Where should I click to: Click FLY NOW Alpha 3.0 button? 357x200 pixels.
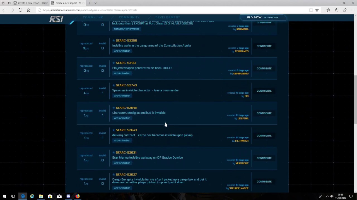coord(263,17)
